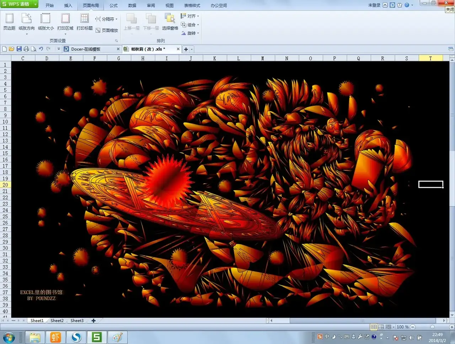Open the selection pane (选择窗格)
455x344 pixels.
[170, 21]
